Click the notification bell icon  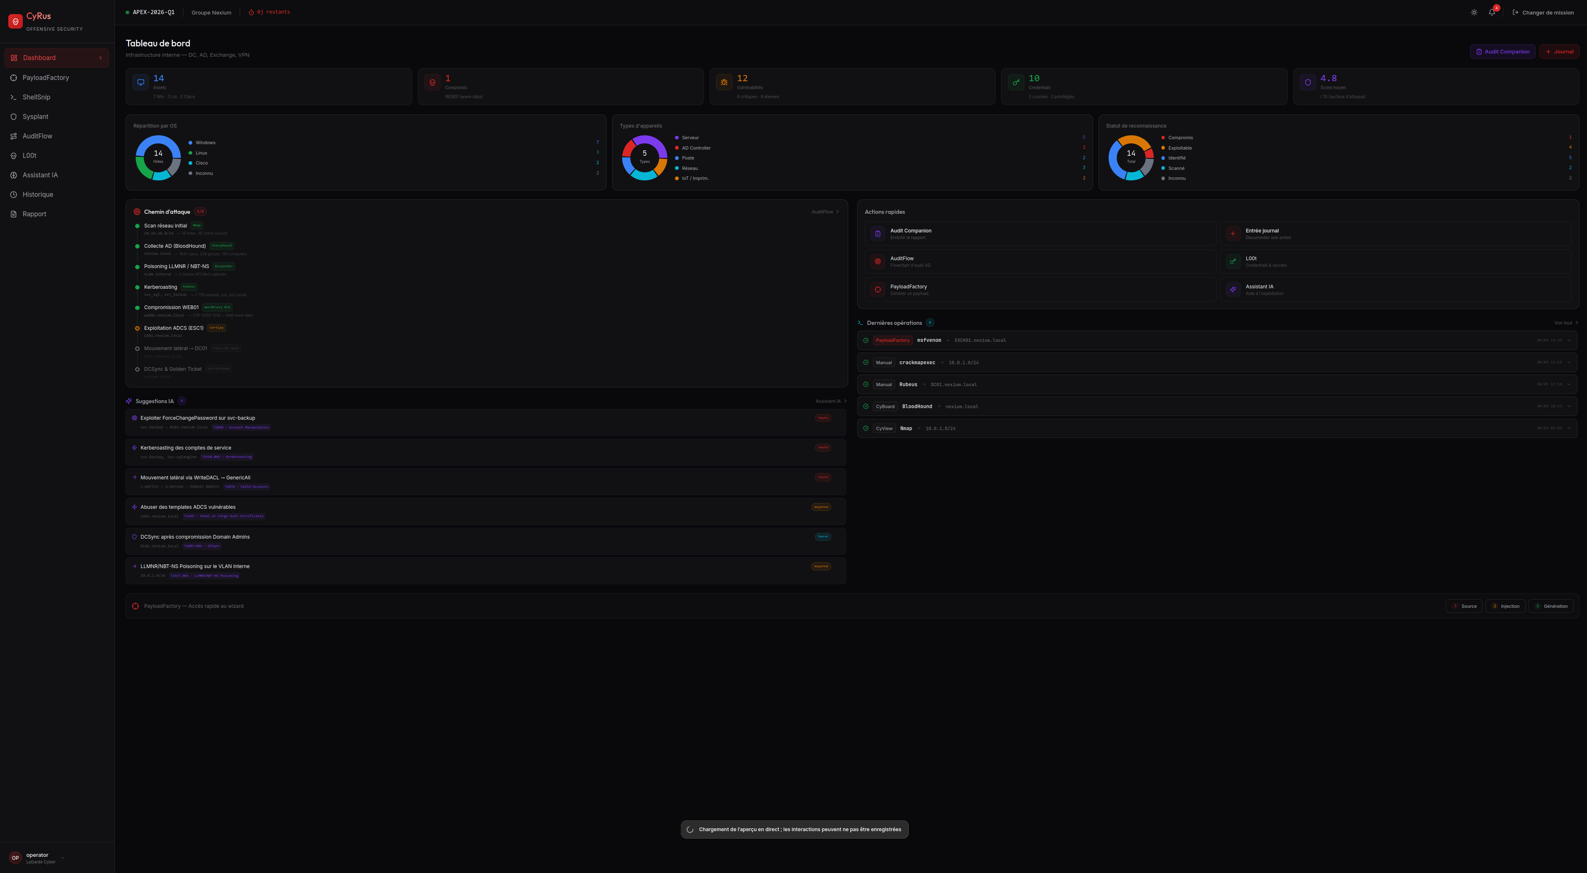(x=1492, y=12)
